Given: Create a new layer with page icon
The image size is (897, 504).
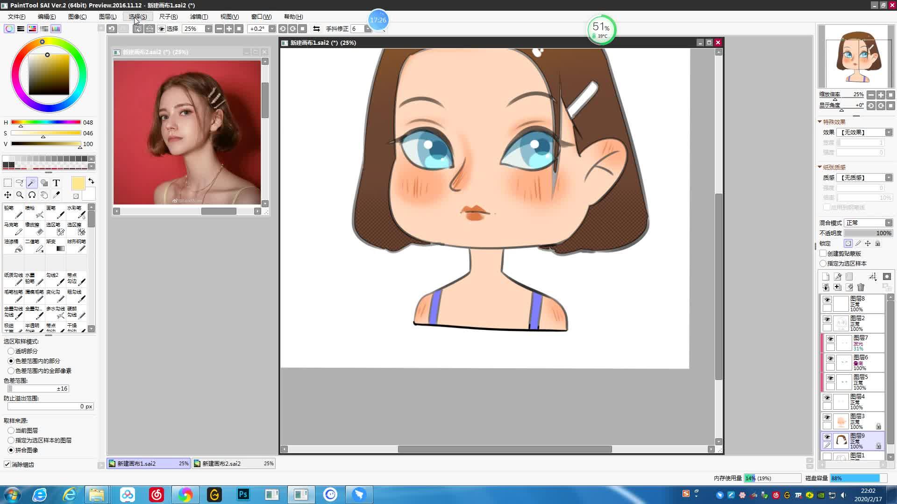Looking at the screenshot, I should (x=826, y=276).
